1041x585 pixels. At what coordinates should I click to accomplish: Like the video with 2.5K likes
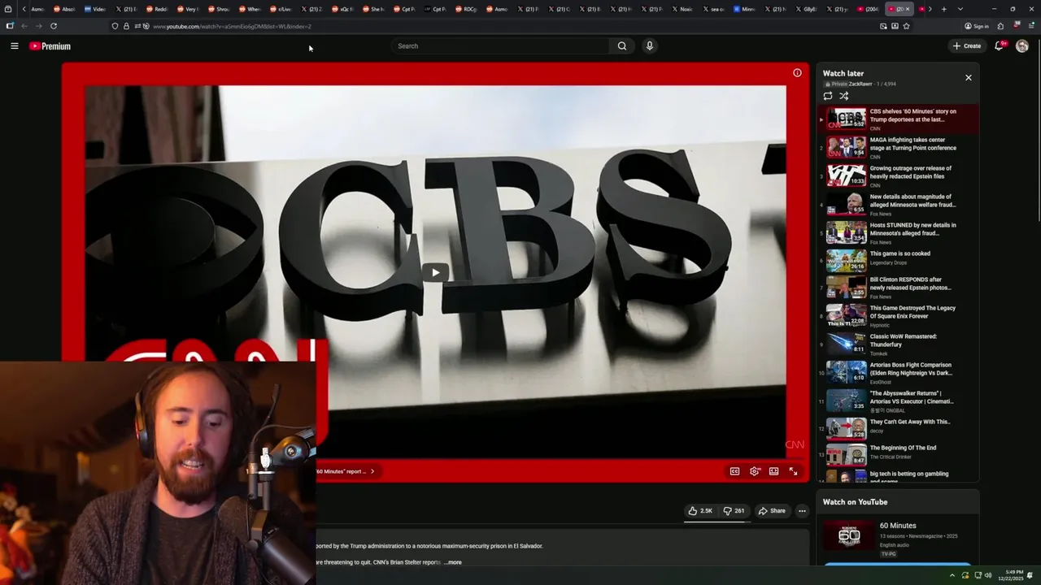click(700, 511)
